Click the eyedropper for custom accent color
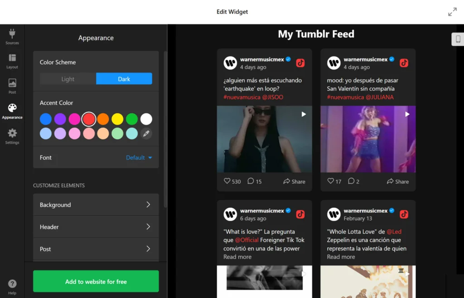 146,134
